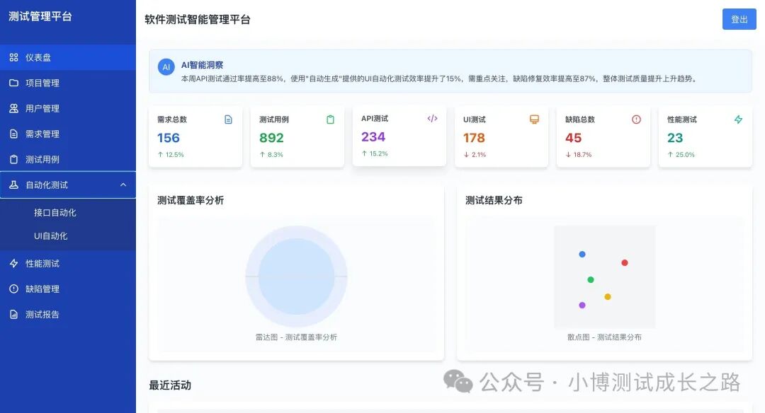
Task: Click the lightning icon on 性能测试 card
Action: pos(738,118)
